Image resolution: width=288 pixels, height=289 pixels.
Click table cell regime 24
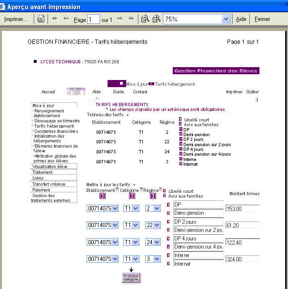(167, 152)
